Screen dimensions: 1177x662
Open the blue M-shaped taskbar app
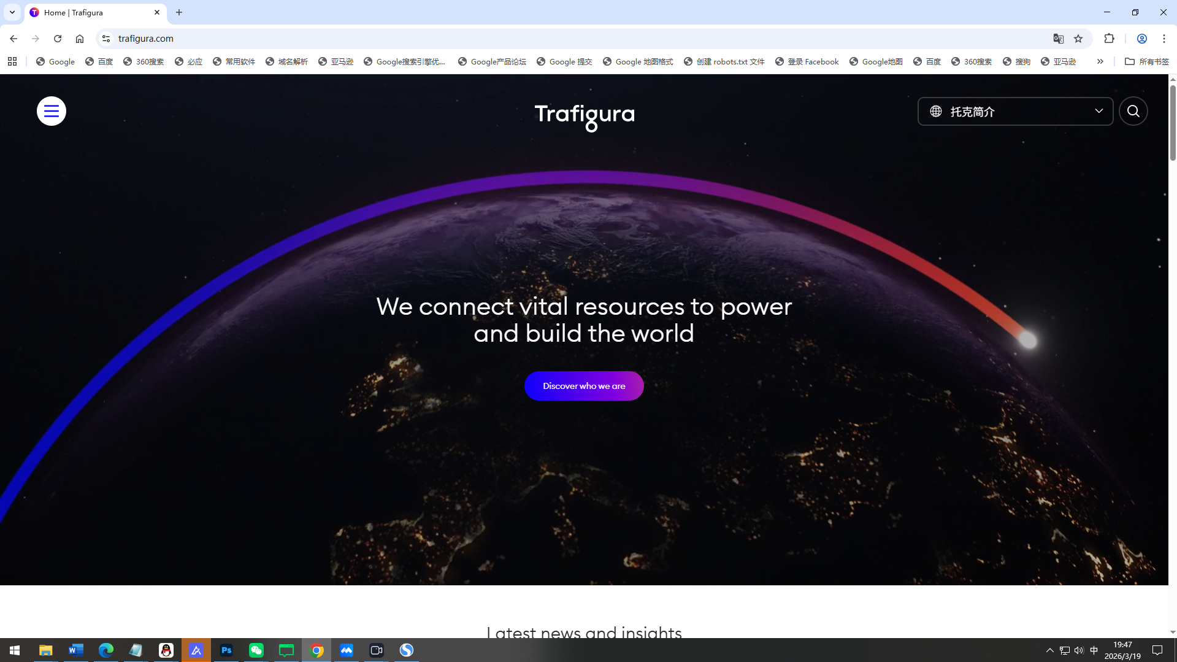[347, 650]
